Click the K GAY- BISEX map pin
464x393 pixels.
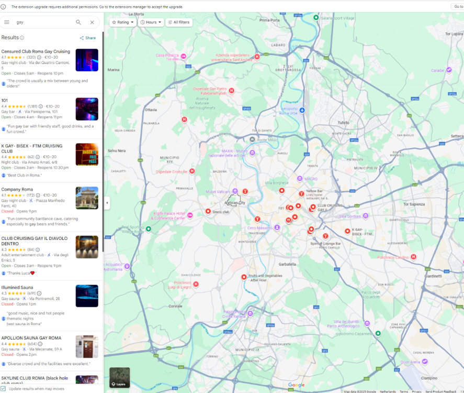pos(347,231)
